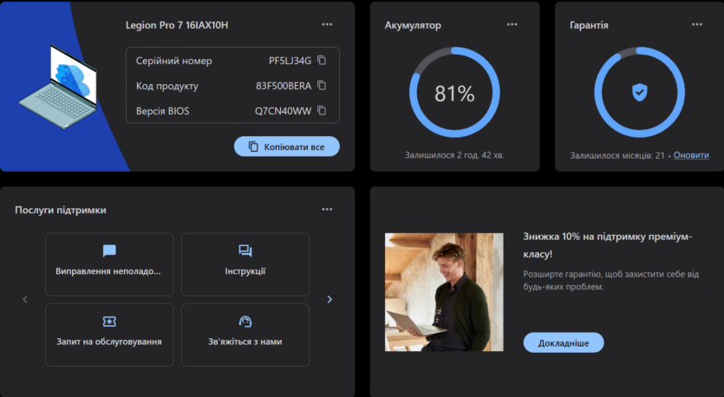Copy the serial number PF5LJ34G
The image size is (724, 397).
[x=322, y=61]
